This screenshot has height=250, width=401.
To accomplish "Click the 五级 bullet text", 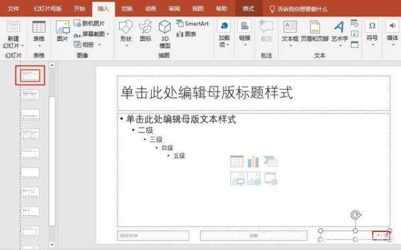I will click(179, 156).
